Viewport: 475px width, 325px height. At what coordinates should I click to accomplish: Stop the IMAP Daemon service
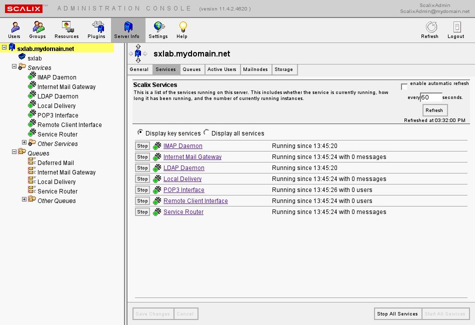point(142,146)
